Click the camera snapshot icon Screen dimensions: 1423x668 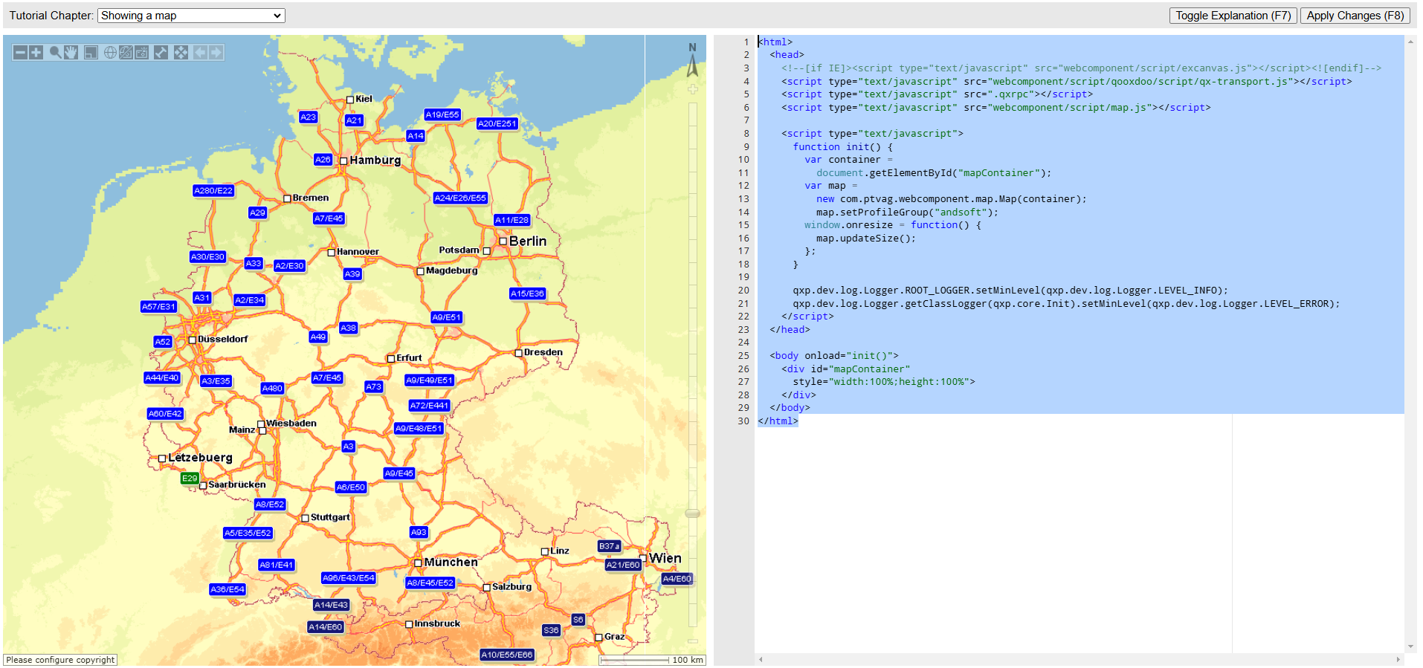click(141, 53)
